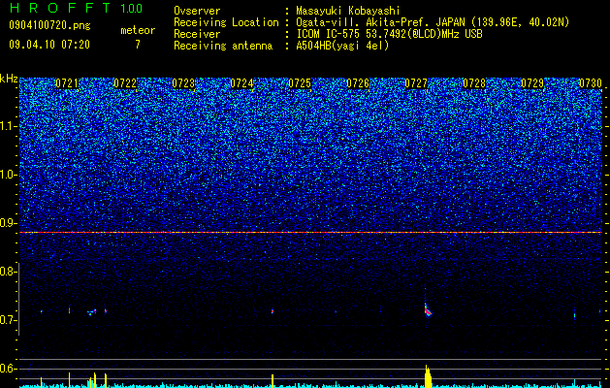Click the 0904100720.png filename label
The height and width of the screenshot is (388, 610).
(x=49, y=26)
